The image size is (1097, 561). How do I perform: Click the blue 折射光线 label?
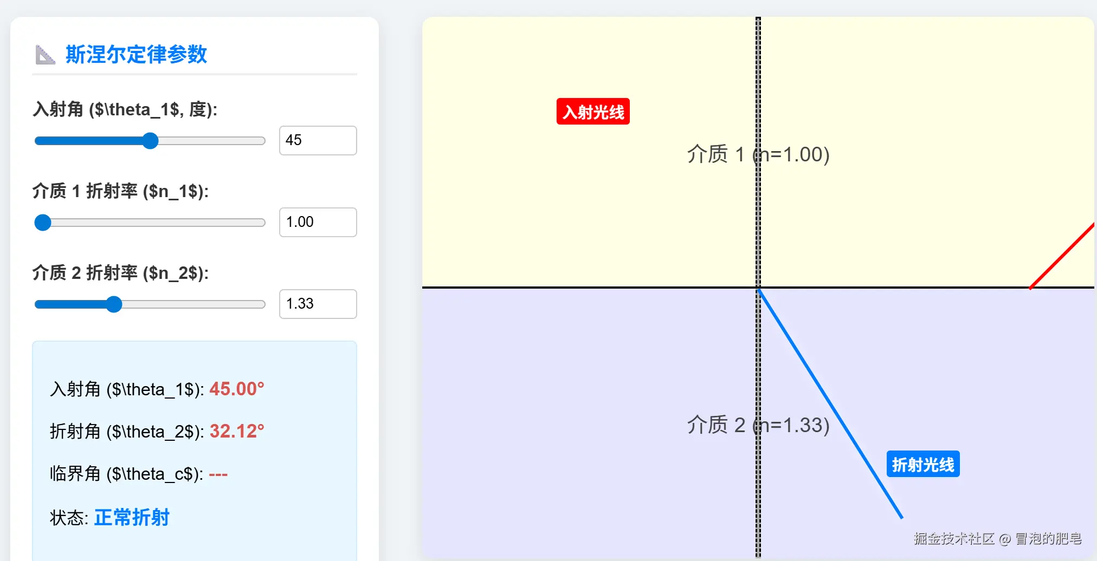922,465
